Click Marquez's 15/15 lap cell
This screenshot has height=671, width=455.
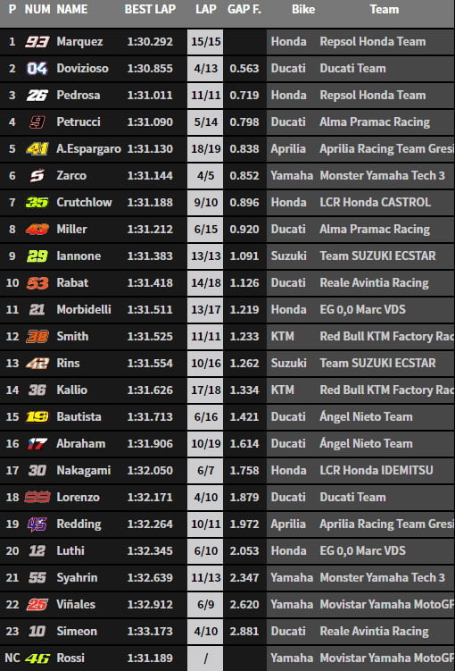pyautogui.click(x=205, y=41)
